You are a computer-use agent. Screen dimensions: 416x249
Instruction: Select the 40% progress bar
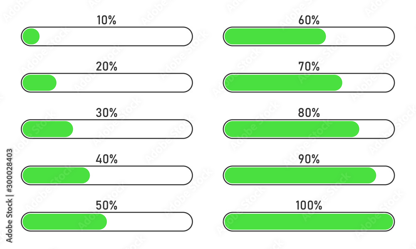tap(106, 175)
